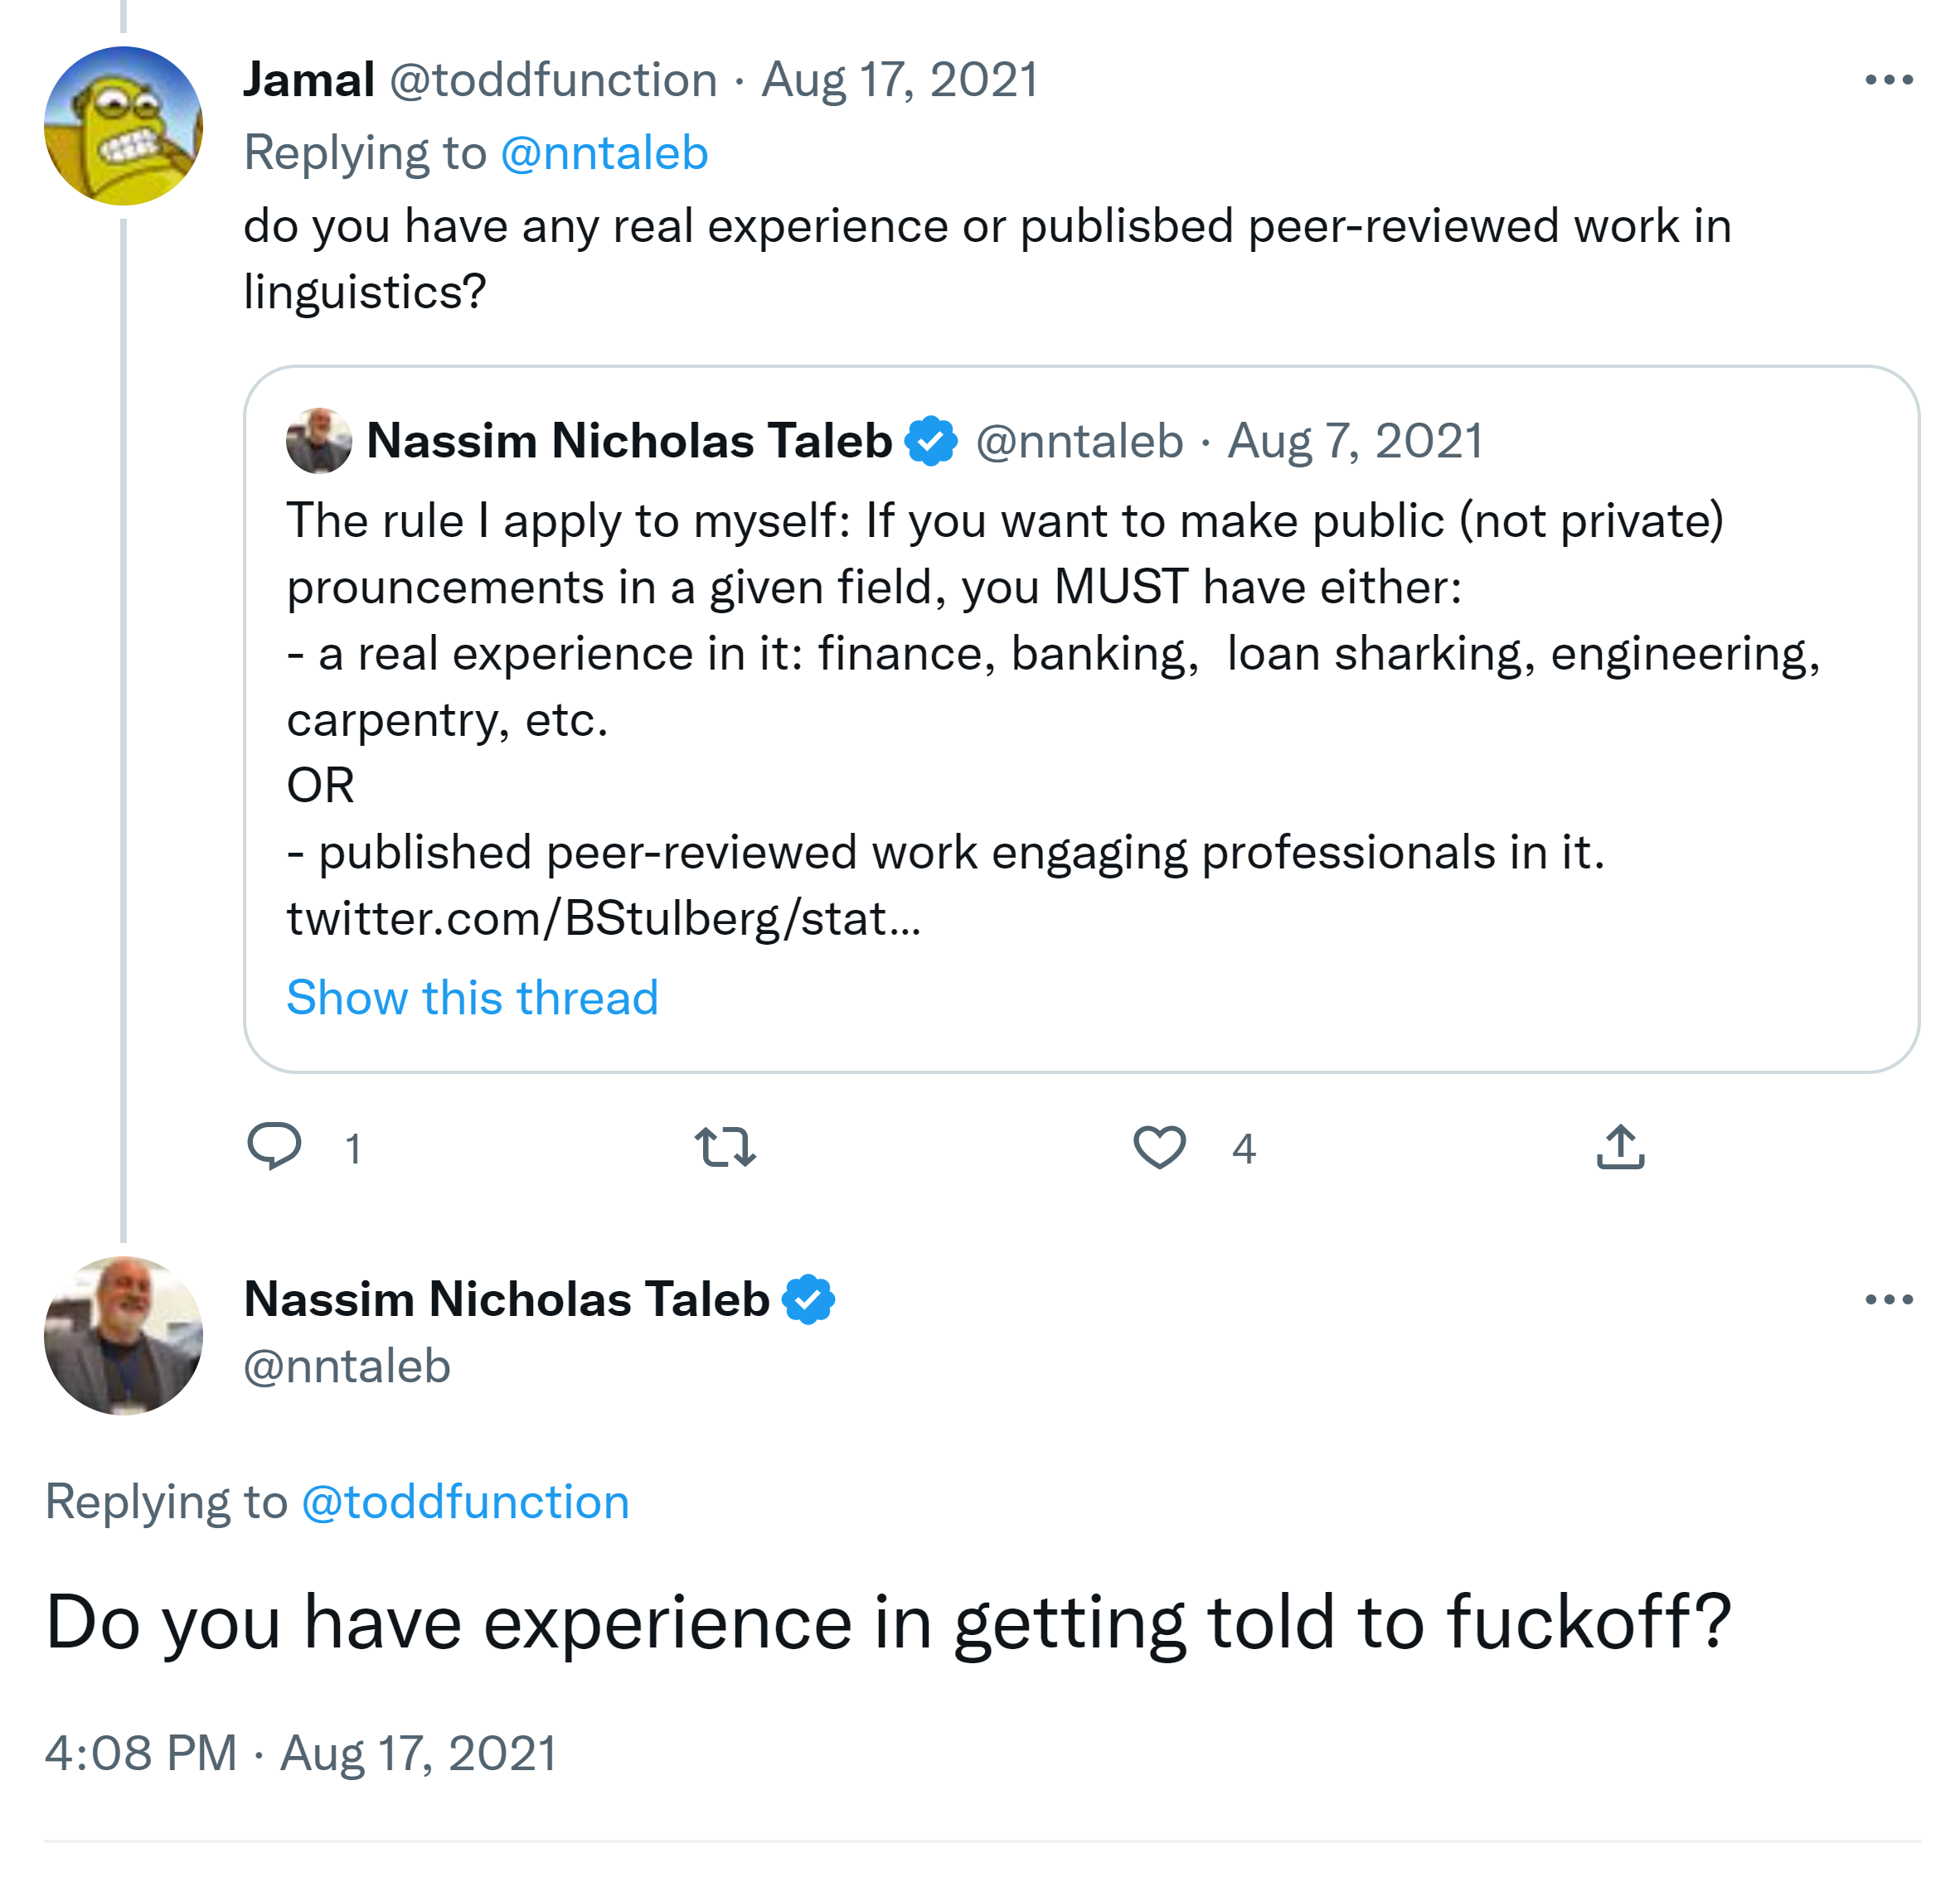Click the verified badge beside Taleb's reply name
This screenshot has width=1960, height=1882.
808,1299
